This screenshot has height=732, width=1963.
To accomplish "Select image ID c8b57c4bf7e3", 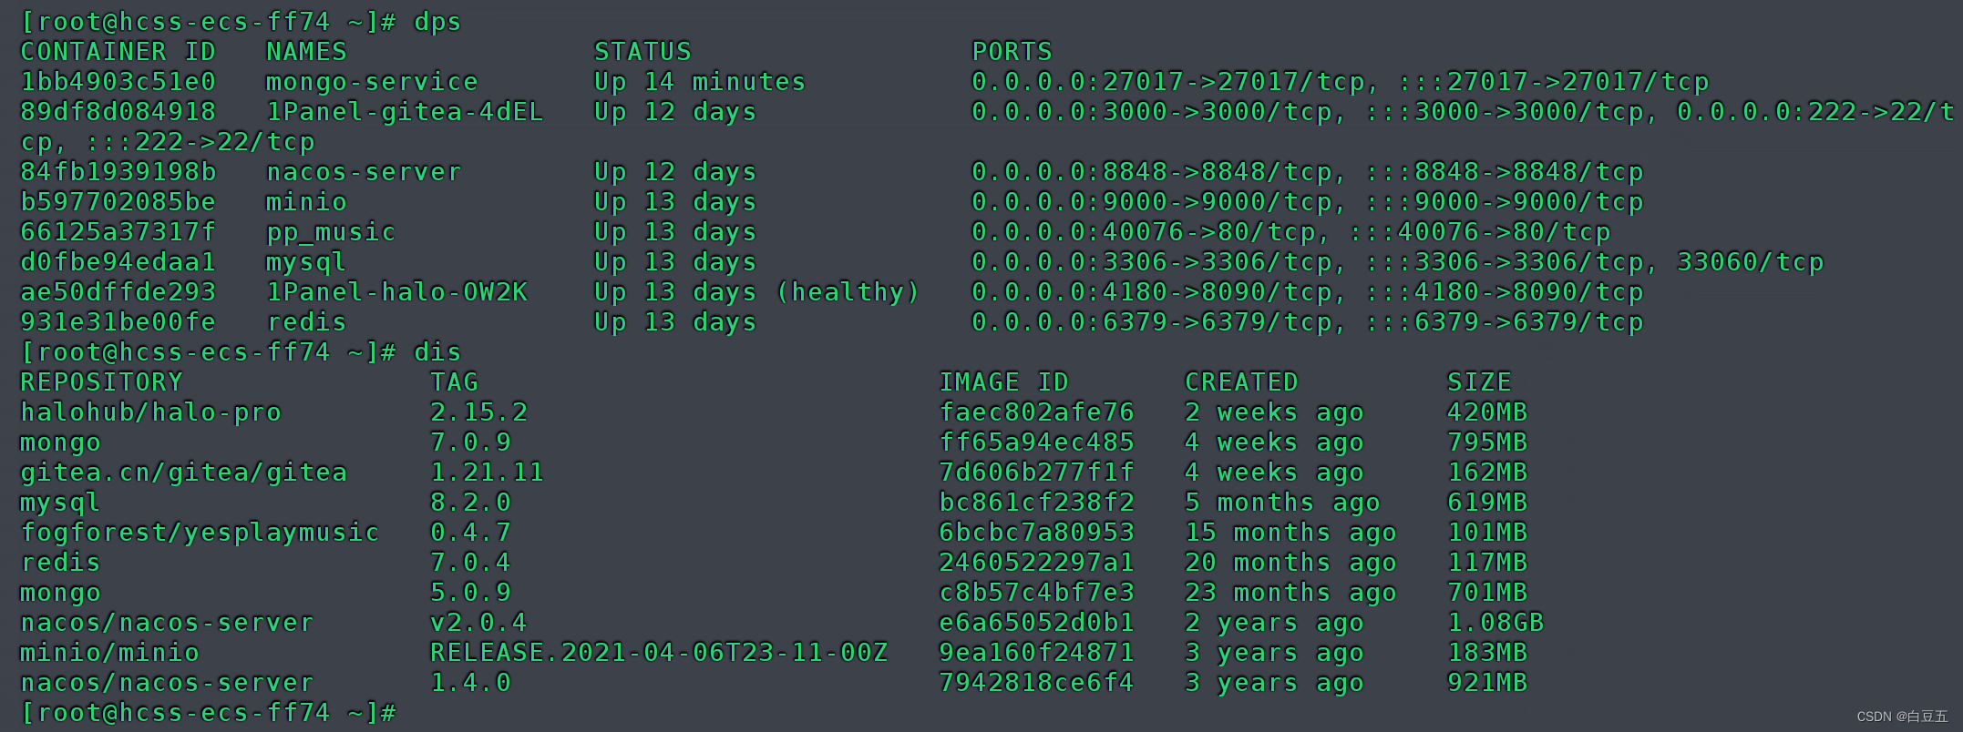I will (1037, 593).
